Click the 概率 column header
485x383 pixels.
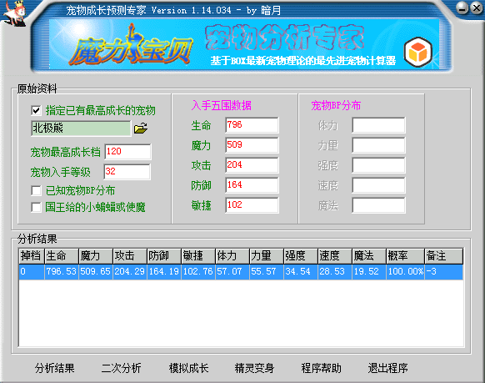coord(405,256)
